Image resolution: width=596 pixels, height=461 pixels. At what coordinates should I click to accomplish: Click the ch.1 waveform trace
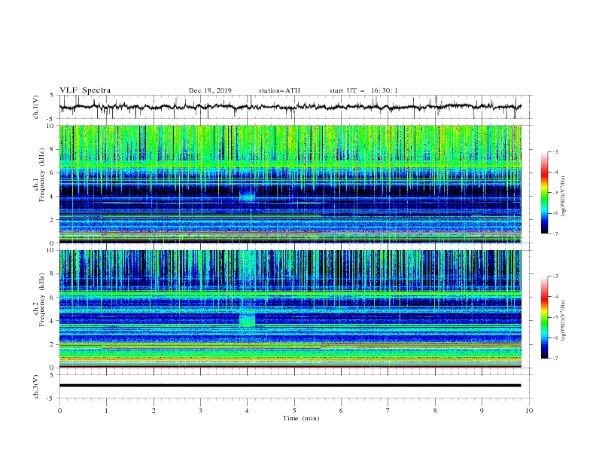tap(290, 107)
